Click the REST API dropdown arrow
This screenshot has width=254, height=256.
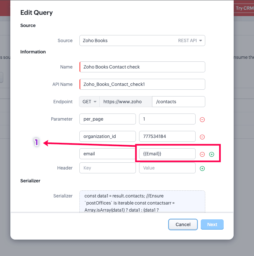[x=200, y=41]
